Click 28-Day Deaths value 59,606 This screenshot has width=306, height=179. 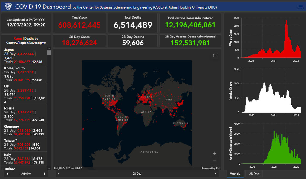tap(133, 43)
